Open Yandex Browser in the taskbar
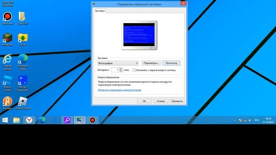The width and height of the screenshot is (276, 155). click(29, 120)
